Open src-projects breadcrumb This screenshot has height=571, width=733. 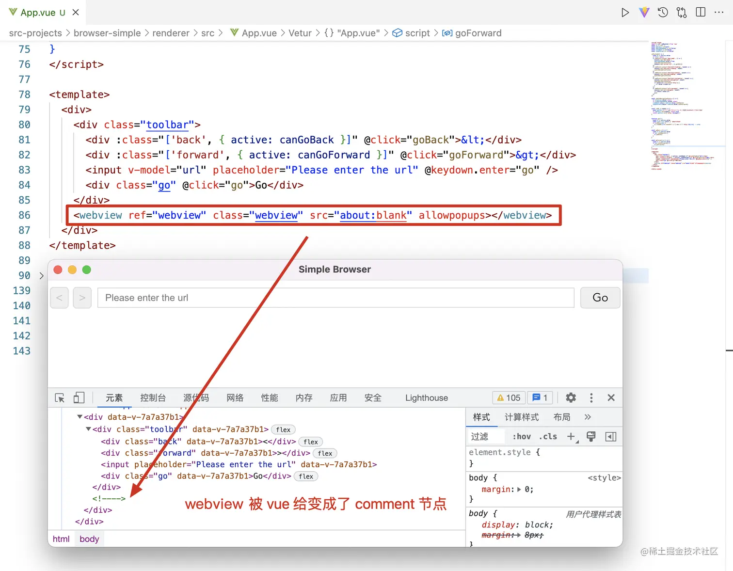click(x=35, y=33)
